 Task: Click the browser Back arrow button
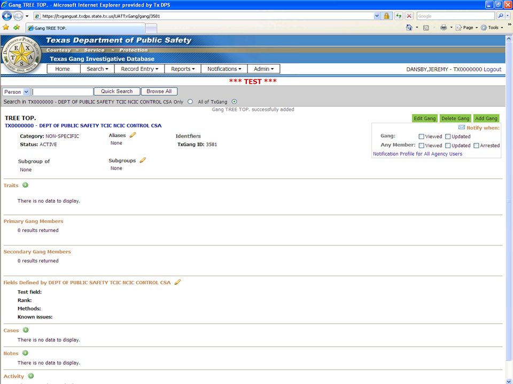point(7,15)
